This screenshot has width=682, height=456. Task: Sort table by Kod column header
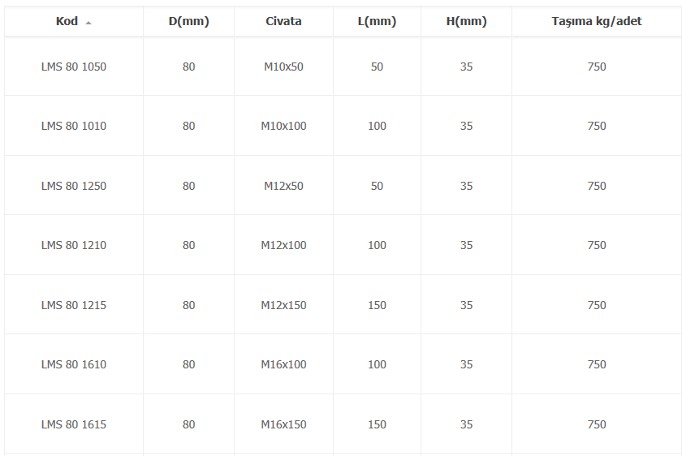[x=74, y=21]
